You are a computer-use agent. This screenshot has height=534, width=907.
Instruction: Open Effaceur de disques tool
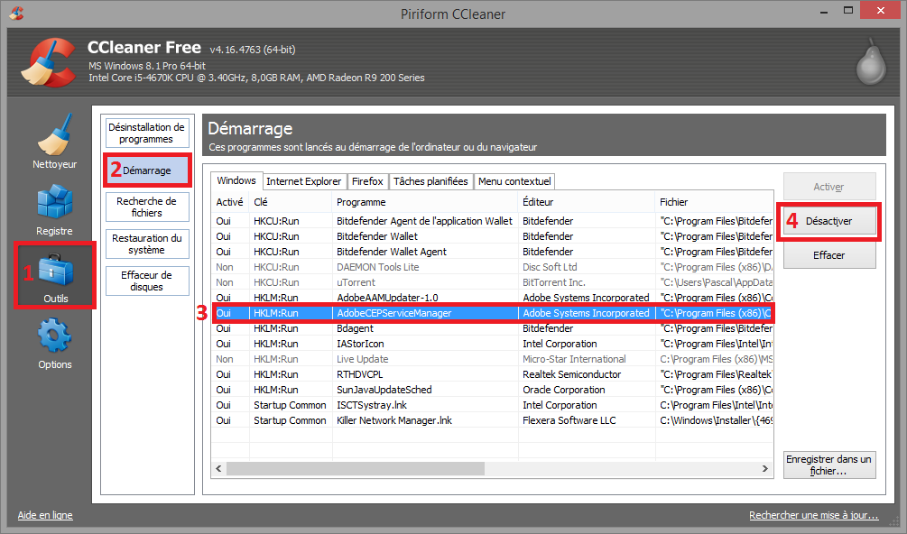tap(146, 281)
